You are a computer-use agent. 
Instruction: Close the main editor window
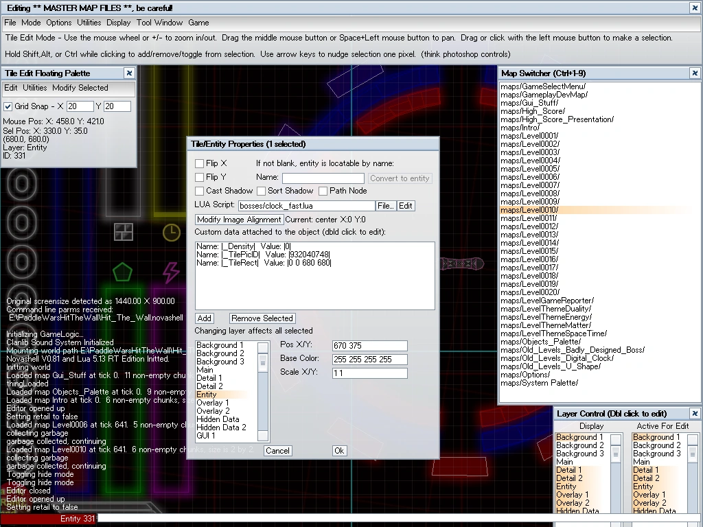point(695,8)
